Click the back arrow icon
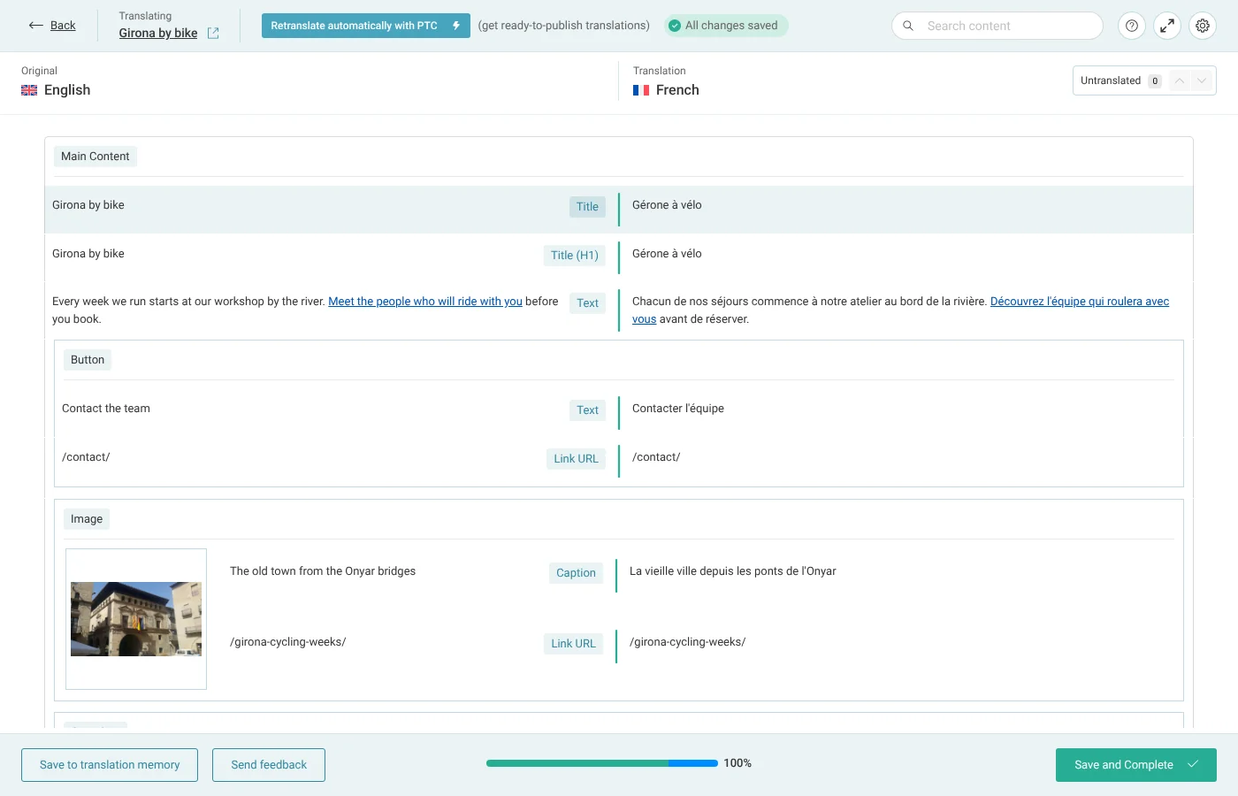Image resolution: width=1238 pixels, height=796 pixels. (x=36, y=26)
